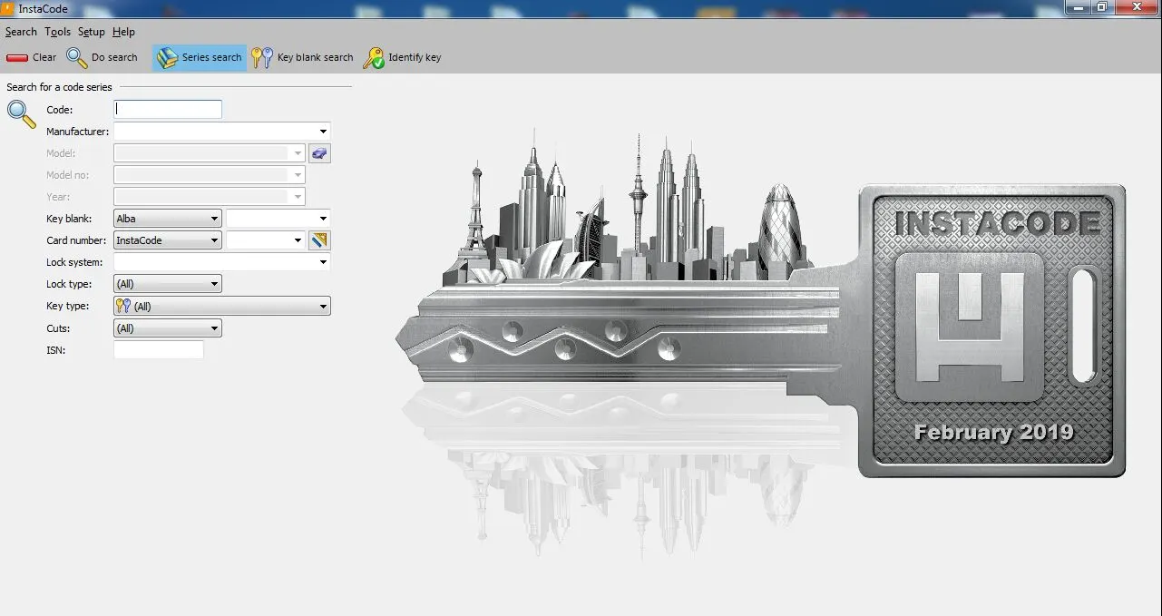This screenshot has width=1162, height=616.
Task: Click the vehicle icon beside Model
Action: (x=319, y=153)
